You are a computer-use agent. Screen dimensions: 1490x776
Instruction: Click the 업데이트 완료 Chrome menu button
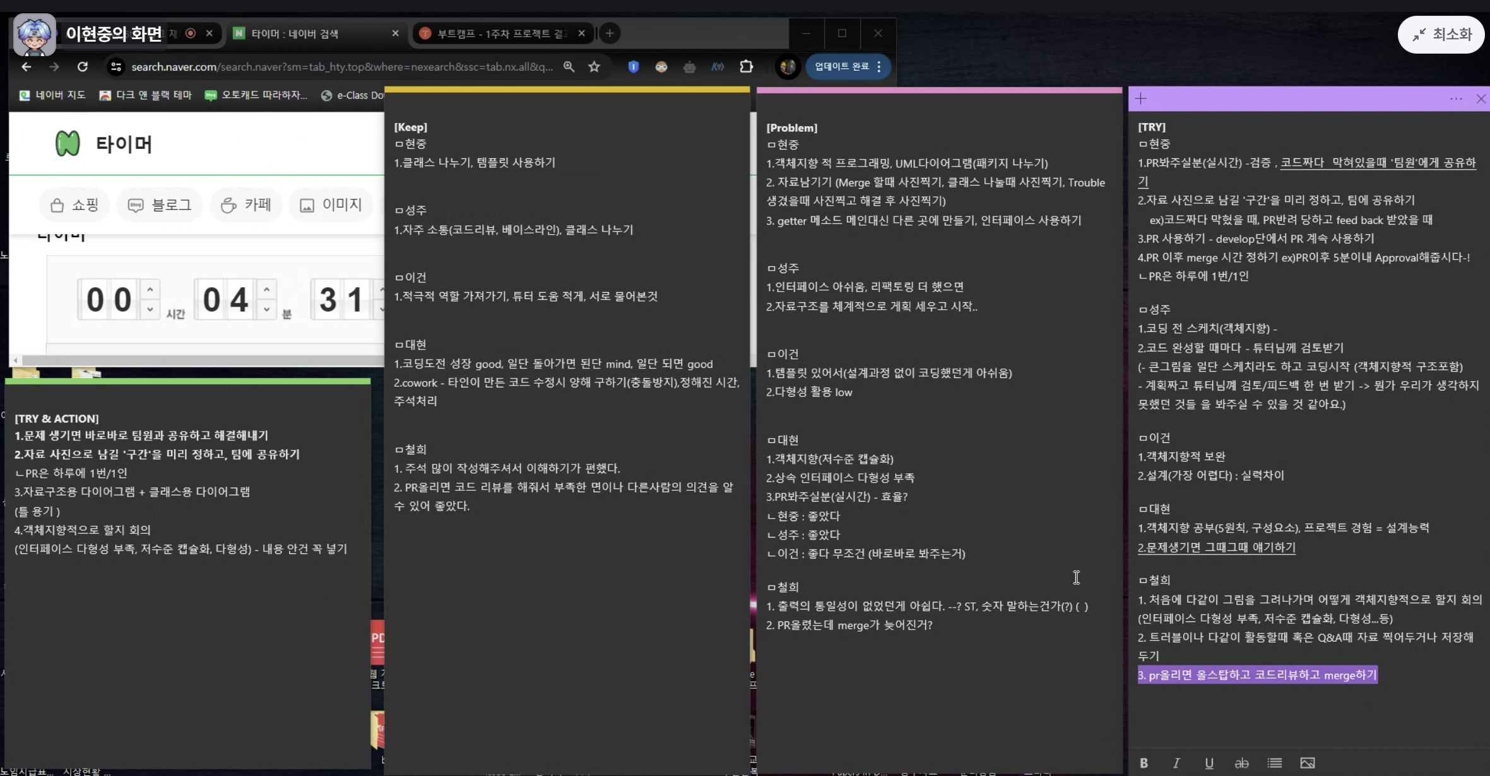click(x=848, y=67)
